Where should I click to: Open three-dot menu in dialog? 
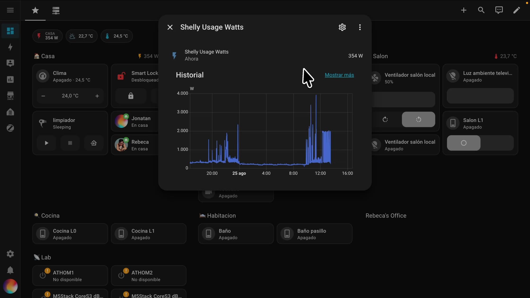pos(360,27)
